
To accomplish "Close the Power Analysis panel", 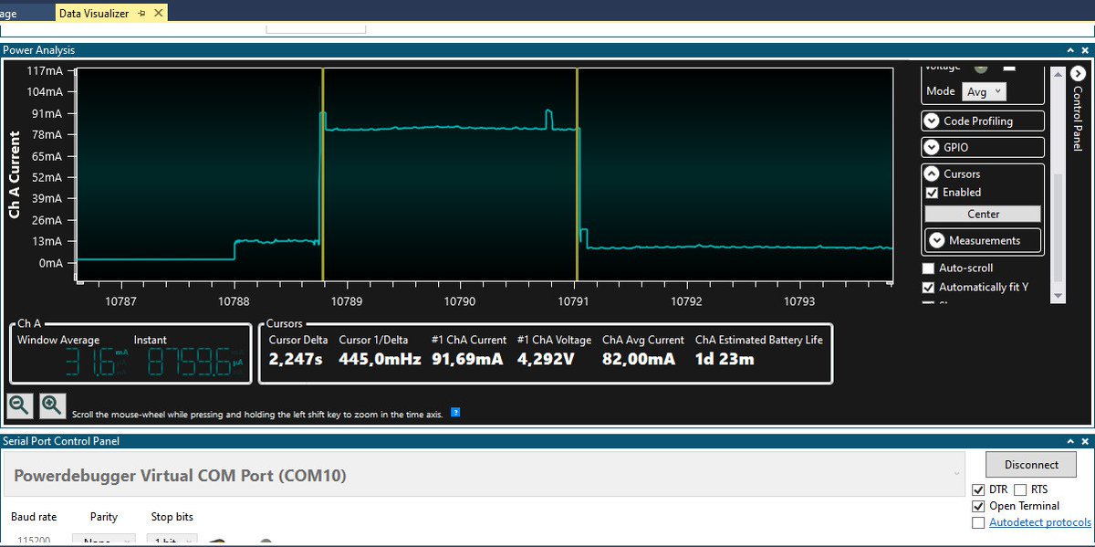I will [x=1085, y=50].
